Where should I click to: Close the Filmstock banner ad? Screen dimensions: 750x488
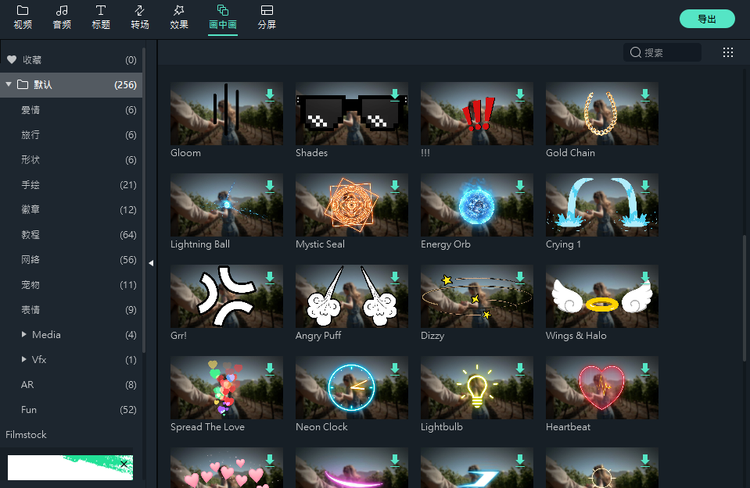[x=124, y=464]
